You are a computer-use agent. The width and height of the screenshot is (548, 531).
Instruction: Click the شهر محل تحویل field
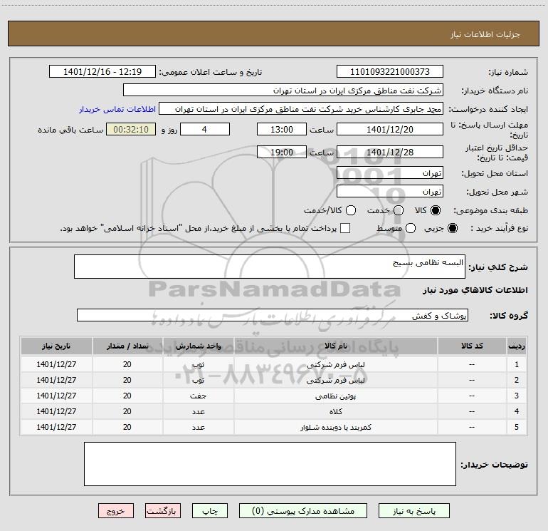click(390, 192)
